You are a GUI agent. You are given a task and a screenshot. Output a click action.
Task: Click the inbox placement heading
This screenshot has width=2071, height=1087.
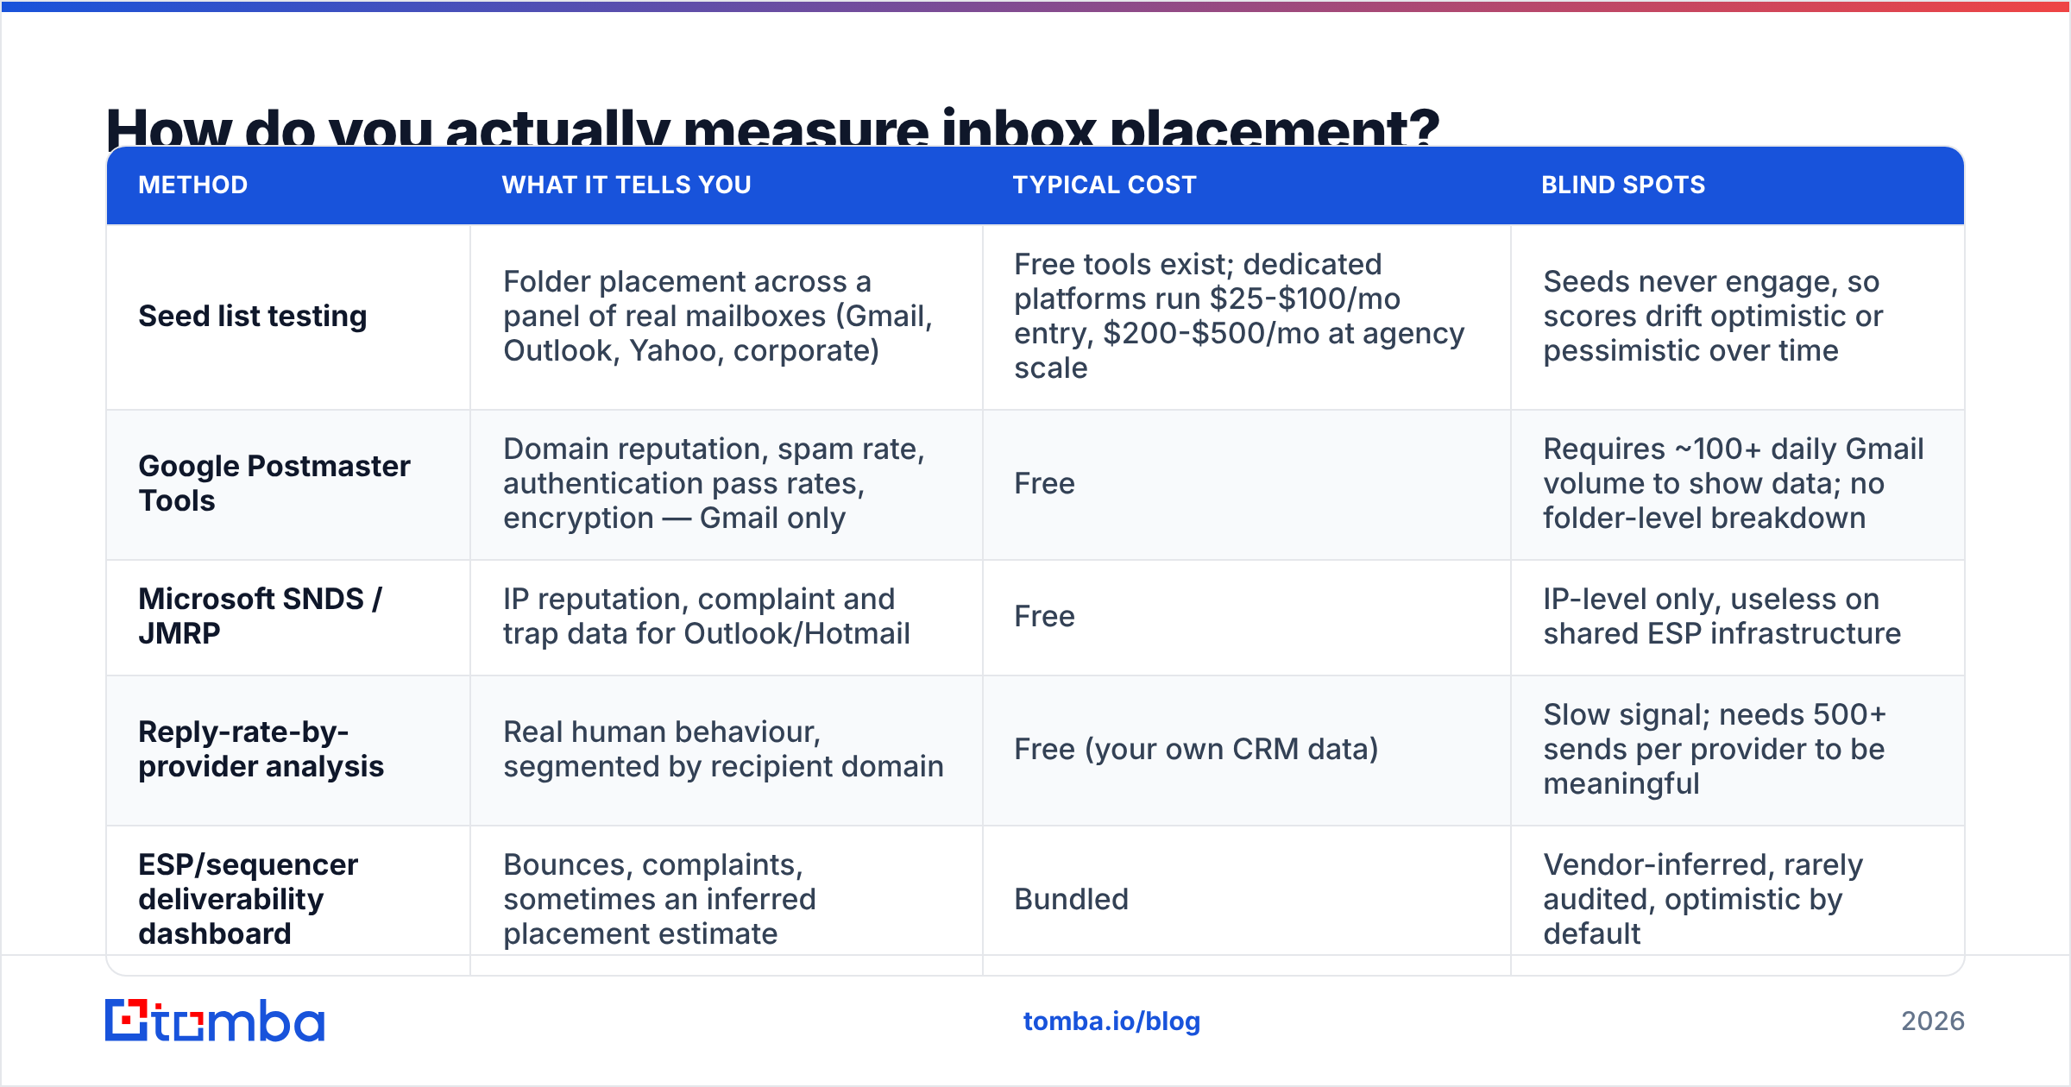click(772, 127)
